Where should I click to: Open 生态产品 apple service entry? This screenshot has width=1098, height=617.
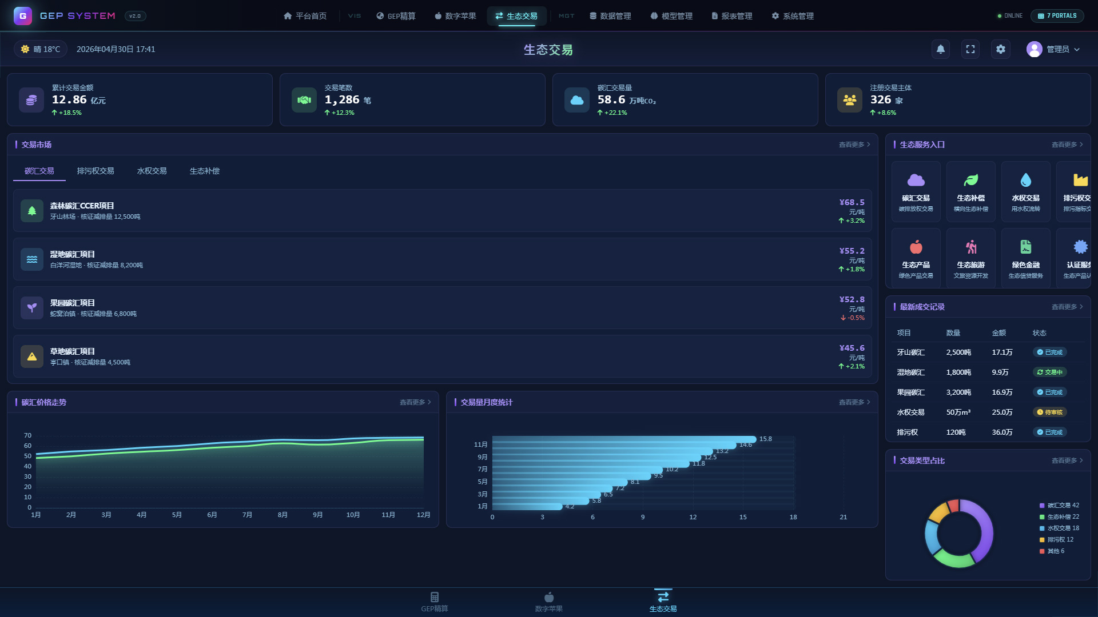coord(916,258)
